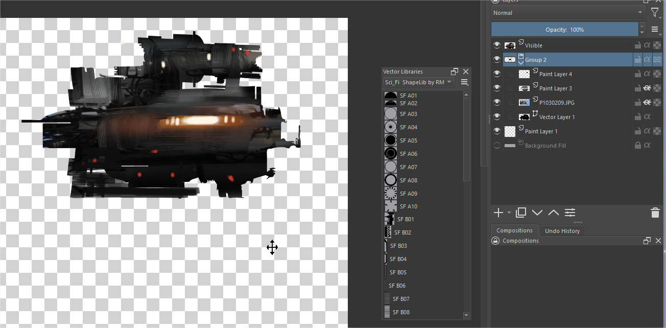
Task: Click the add new layer plus icon
Action: point(498,213)
